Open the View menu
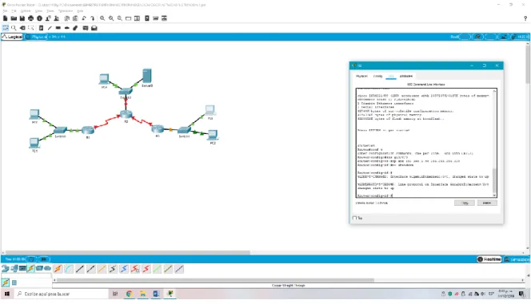 pyautogui.click(x=39, y=11)
